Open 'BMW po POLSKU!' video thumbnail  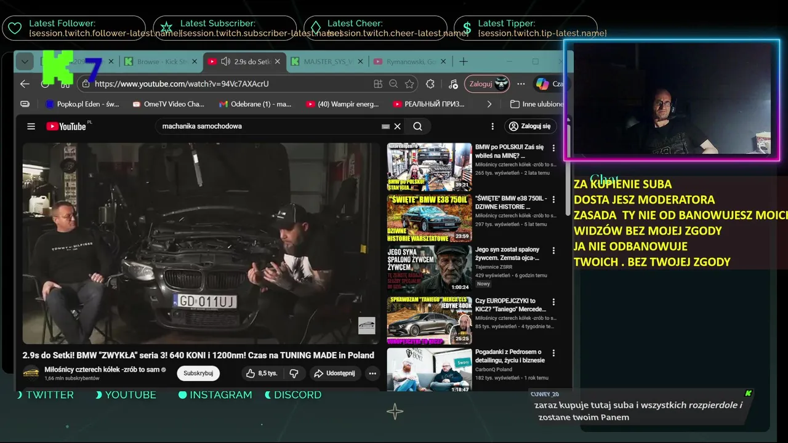coord(429,167)
